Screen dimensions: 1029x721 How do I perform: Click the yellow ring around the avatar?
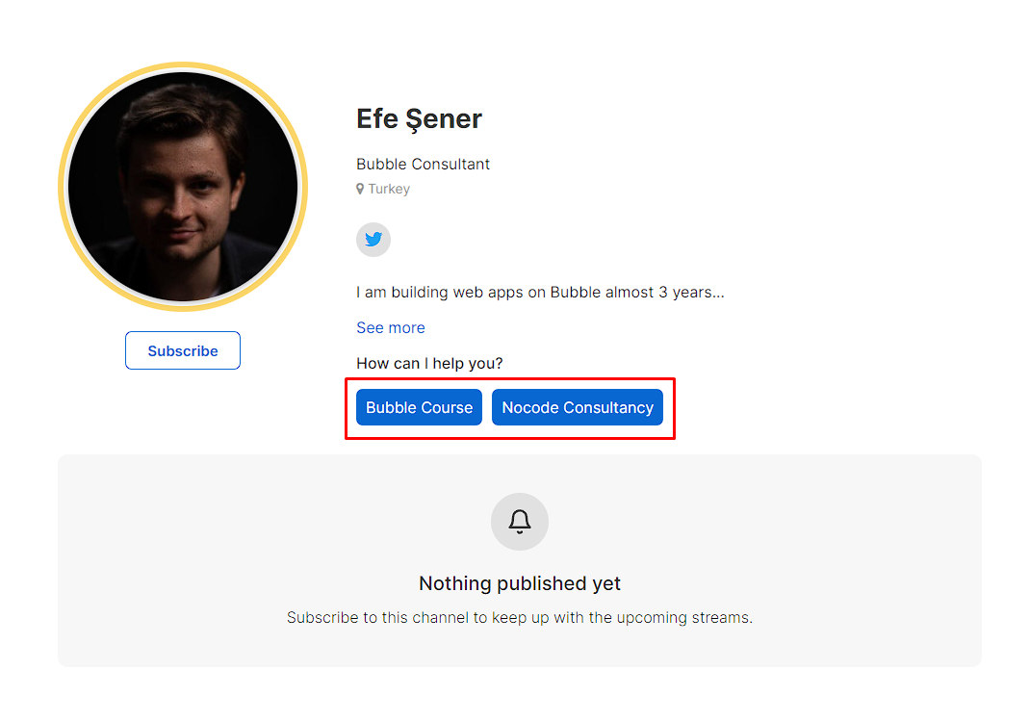[63, 187]
